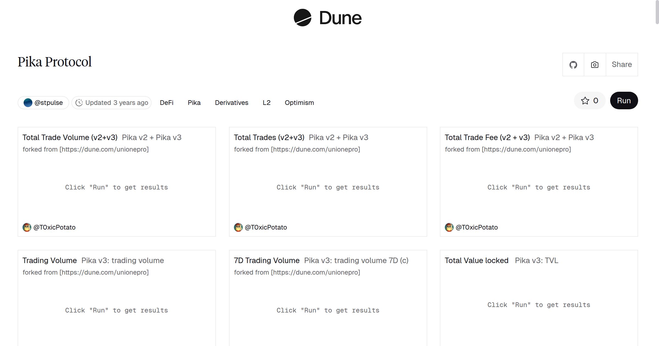
Task: Open Total Trade Volume (v2+v3) title
Action: pos(70,138)
